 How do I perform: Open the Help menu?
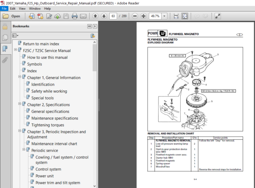[48, 8]
